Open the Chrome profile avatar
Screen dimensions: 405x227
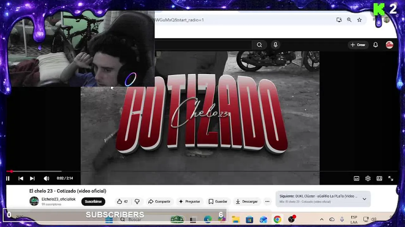[387, 20]
